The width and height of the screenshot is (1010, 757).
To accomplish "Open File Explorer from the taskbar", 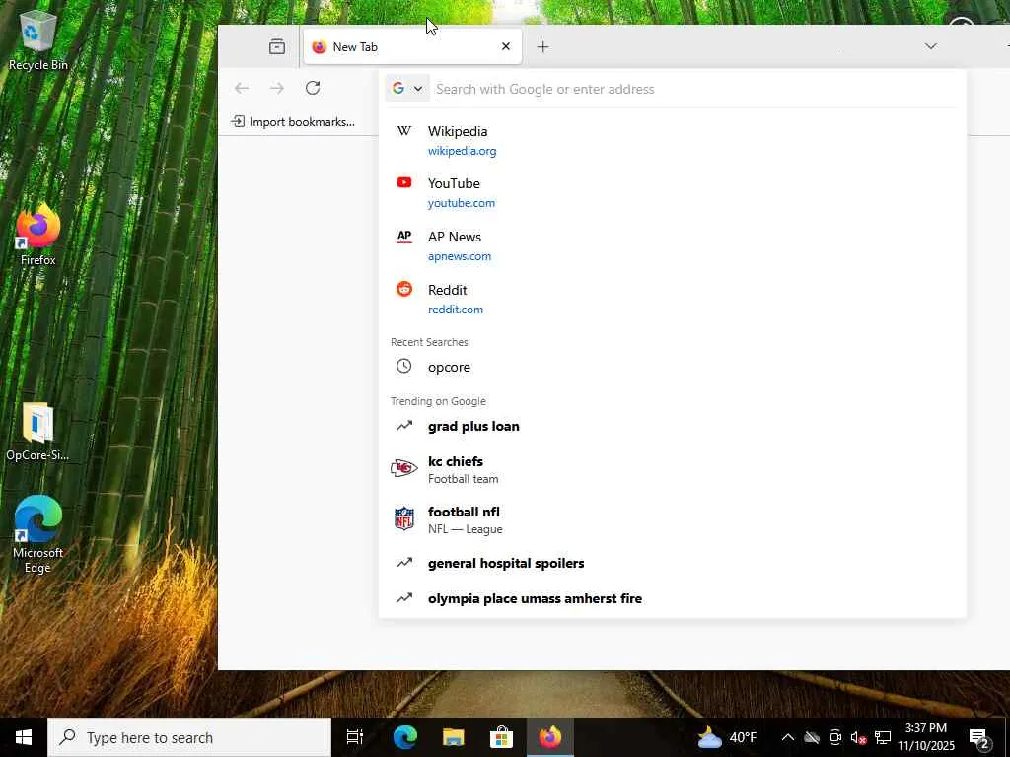I will click(x=454, y=737).
